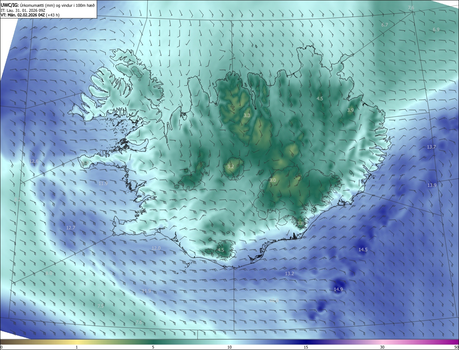
Task: Click the 14.5 value on the map
Action: (363, 250)
